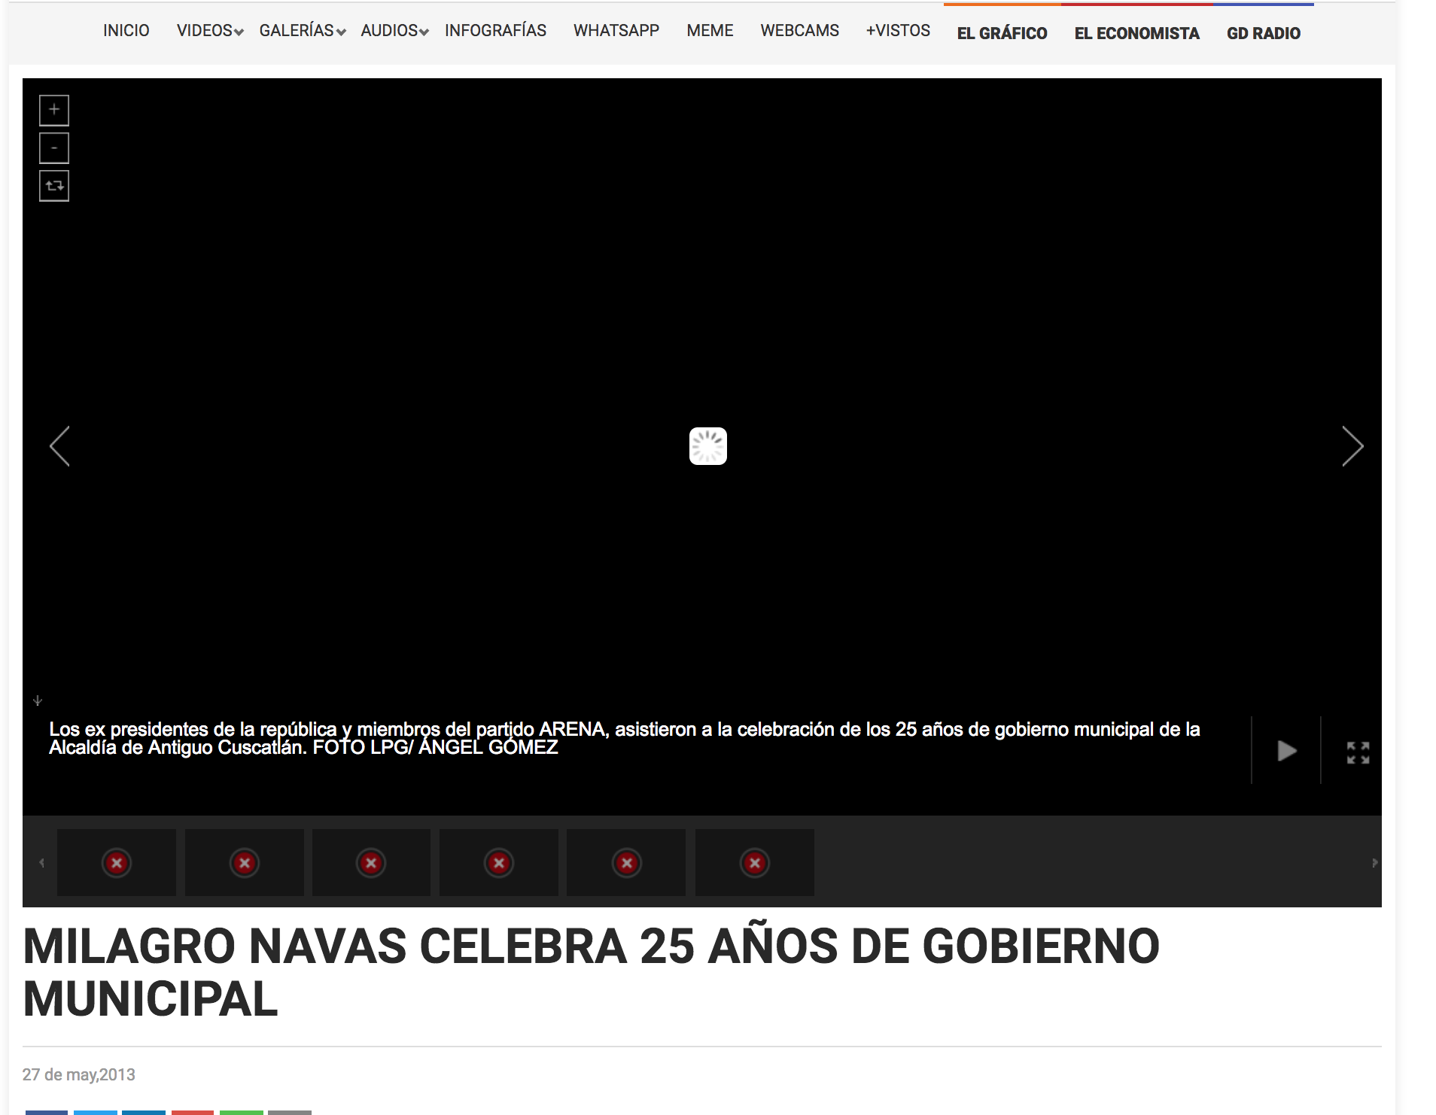Screen dimensions: 1436x1115
Task: Move the thumbnail strip left
Action: (x=42, y=862)
